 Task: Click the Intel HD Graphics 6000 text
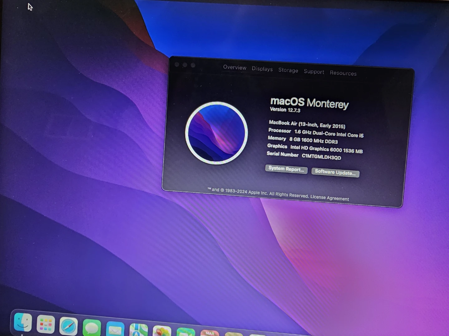316,148
